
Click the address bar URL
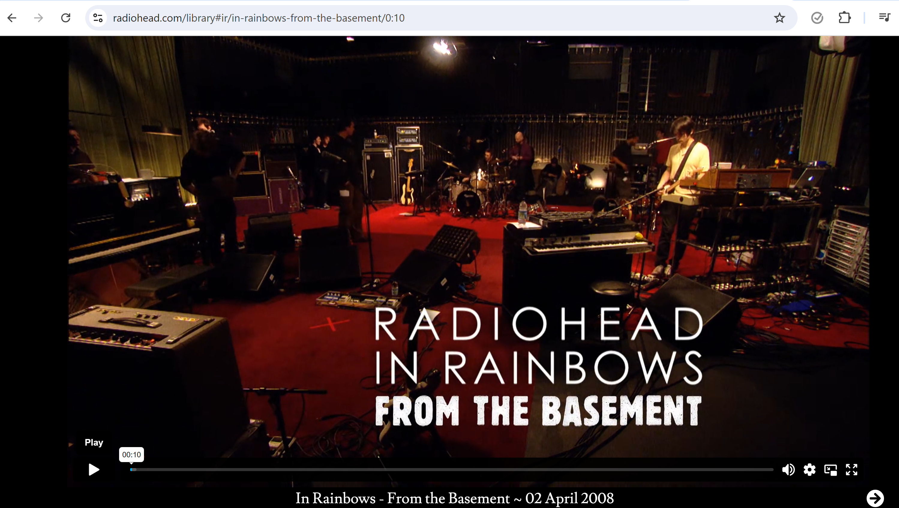(x=259, y=18)
